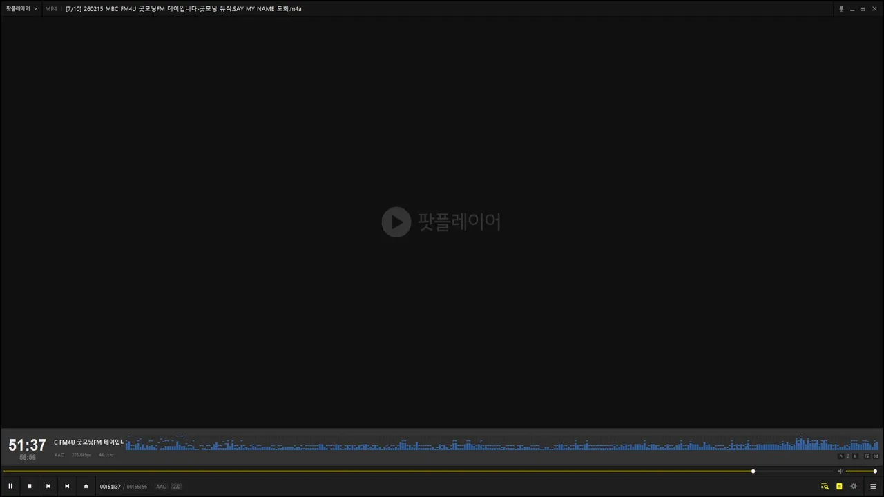Toggle the loop playback icon under visualizer
This screenshot has width=884, height=497.
point(867,456)
